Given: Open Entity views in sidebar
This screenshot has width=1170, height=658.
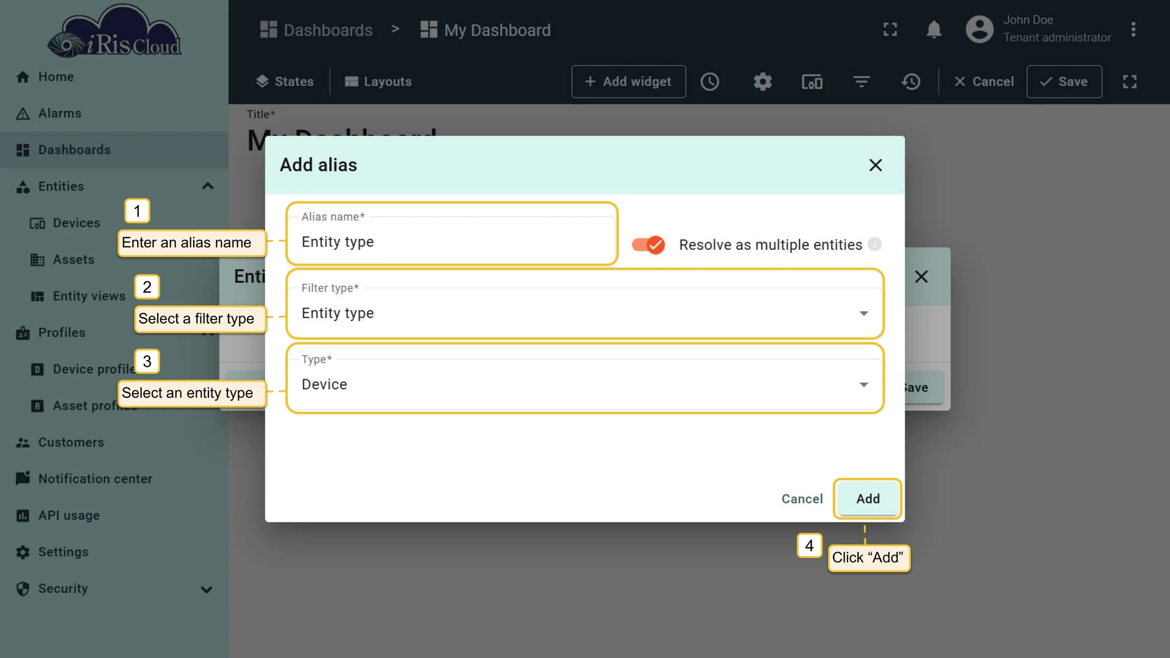Looking at the screenshot, I should 79,296.
